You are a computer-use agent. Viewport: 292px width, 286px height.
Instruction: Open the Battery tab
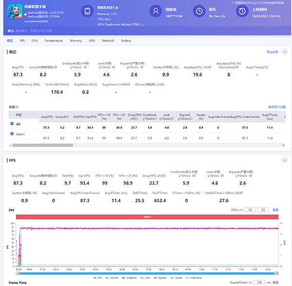[x=126, y=41]
